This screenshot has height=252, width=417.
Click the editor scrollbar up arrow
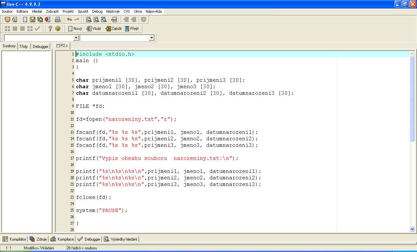coord(412,54)
